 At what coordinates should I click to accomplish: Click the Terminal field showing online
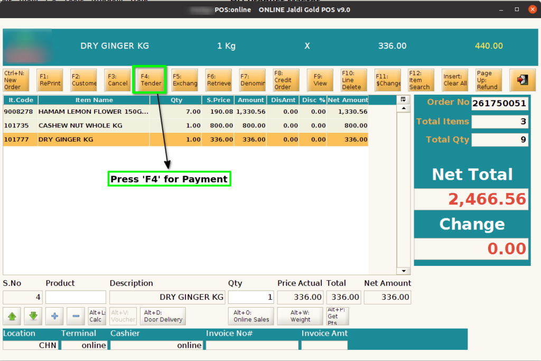(x=84, y=345)
